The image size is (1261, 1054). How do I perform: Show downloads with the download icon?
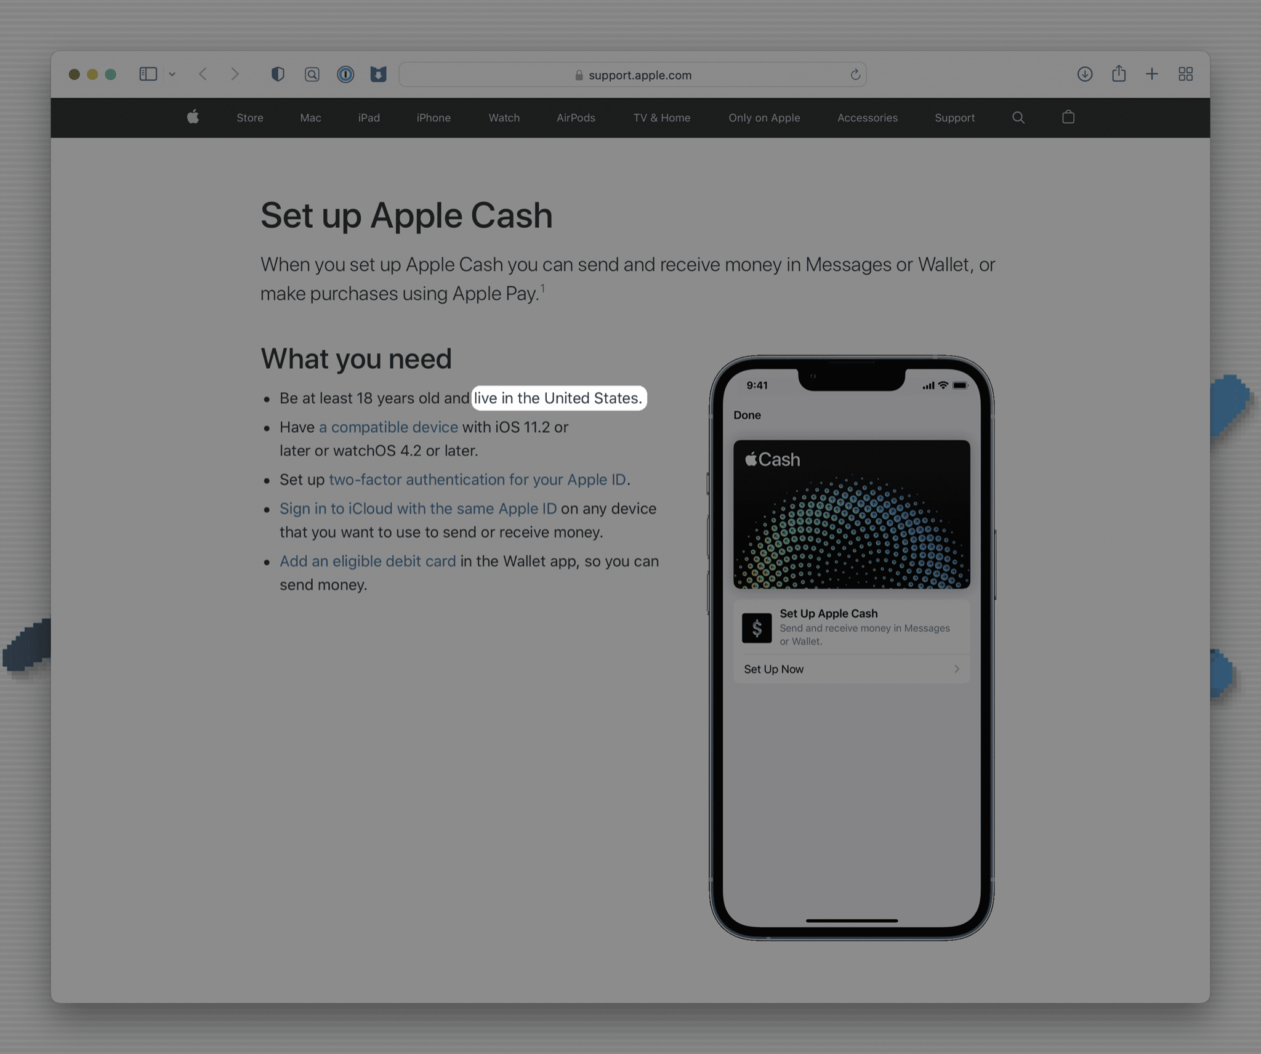point(1085,74)
